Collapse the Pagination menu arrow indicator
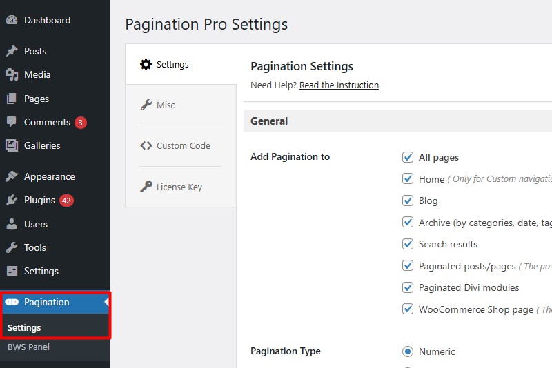This screenshot has width=552, height=368. [107, 302]
